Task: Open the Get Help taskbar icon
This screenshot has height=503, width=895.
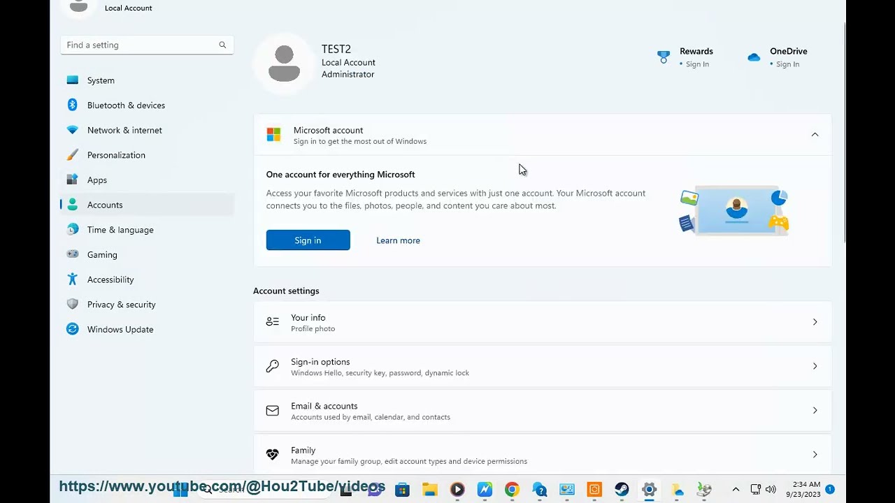Action: tap(540, 490)
